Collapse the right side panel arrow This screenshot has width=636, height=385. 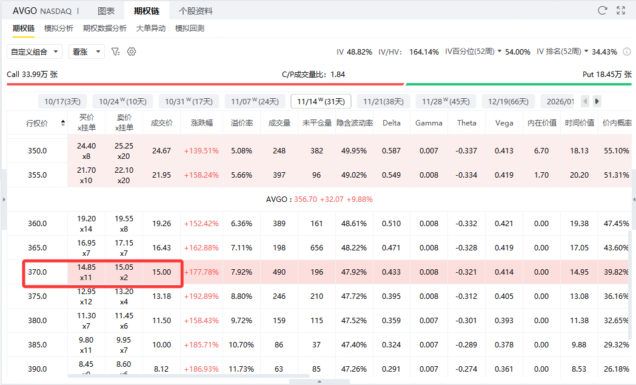tap(634, 199)
